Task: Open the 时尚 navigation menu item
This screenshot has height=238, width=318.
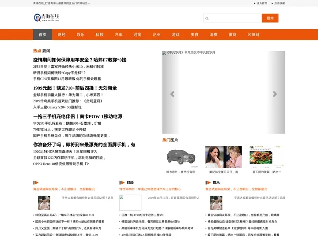Action: click(x=137, y=35)
